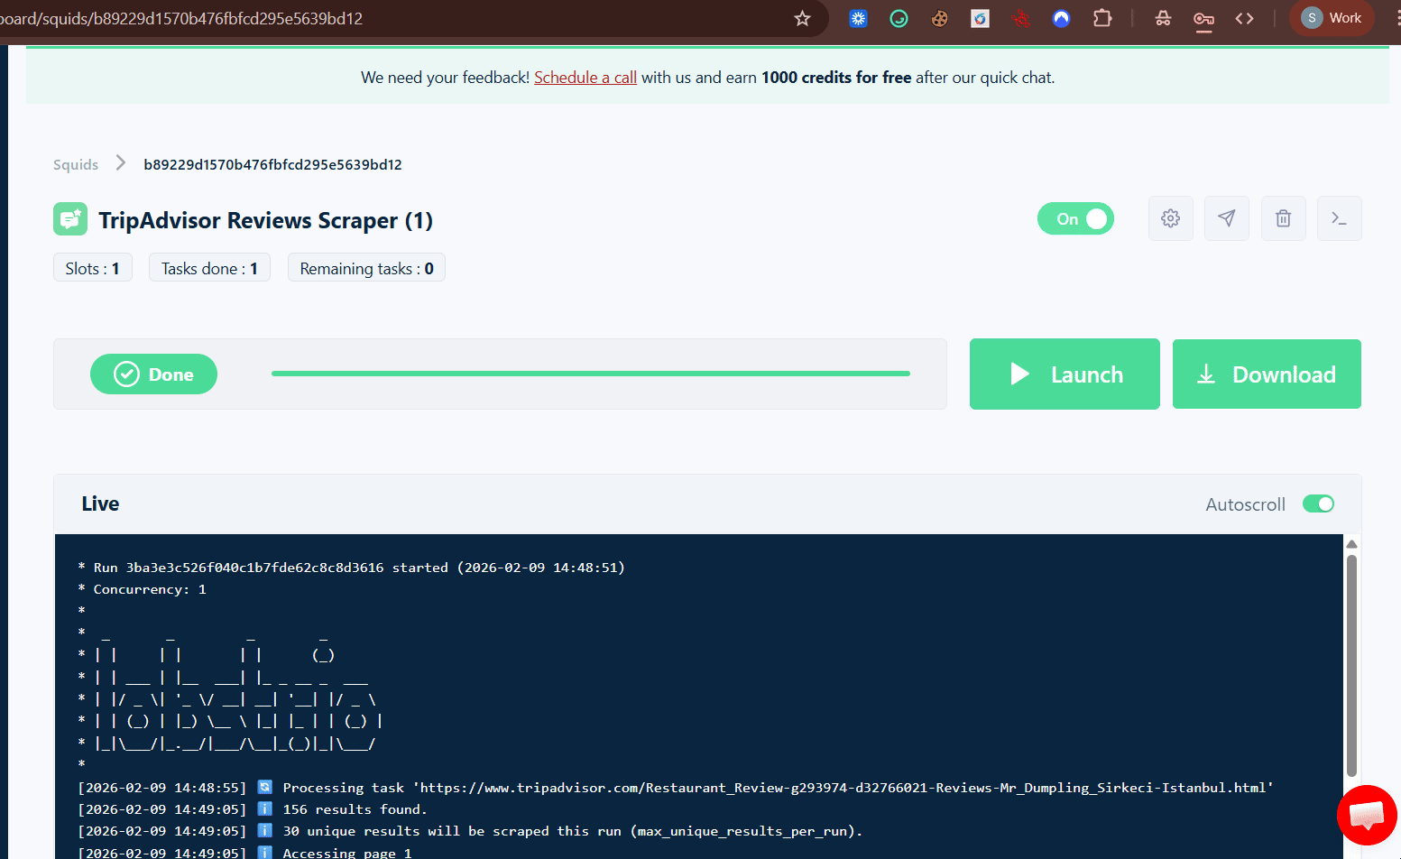Open the Work profile menu

click(1332, 18)
